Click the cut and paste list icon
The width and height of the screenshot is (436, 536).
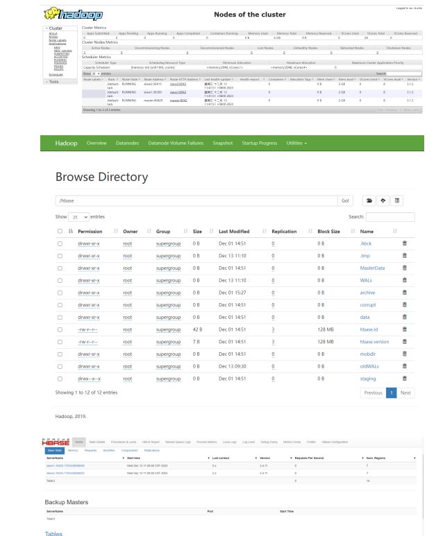[x=397, y=200]
